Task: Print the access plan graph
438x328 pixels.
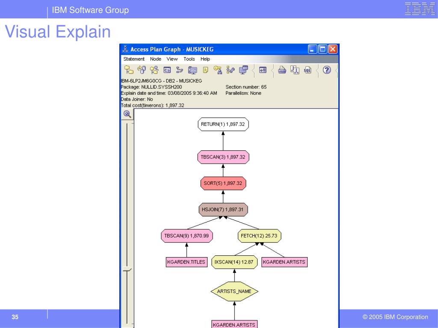Action: click(282, 70)
